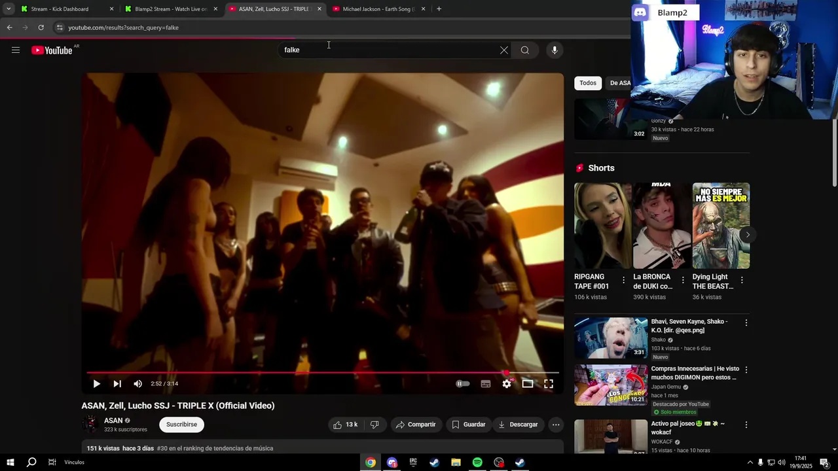View site information icon in address bar
The height and width of the screenshot is (471, 838).
pyautogui.click(x=60, y=27)
